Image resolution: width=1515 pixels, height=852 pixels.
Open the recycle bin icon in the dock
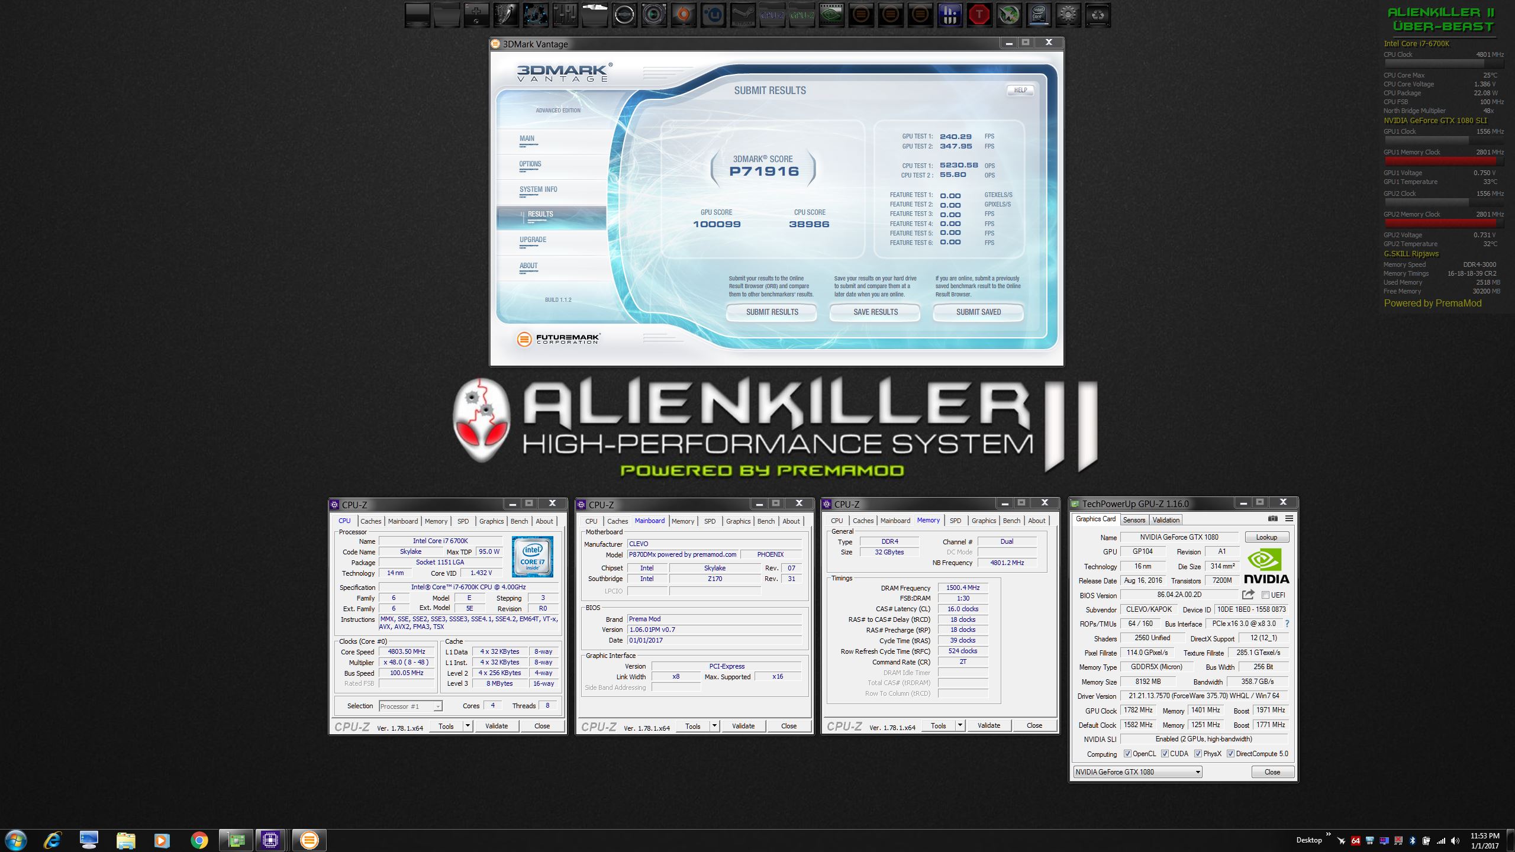pos(1098,15)
